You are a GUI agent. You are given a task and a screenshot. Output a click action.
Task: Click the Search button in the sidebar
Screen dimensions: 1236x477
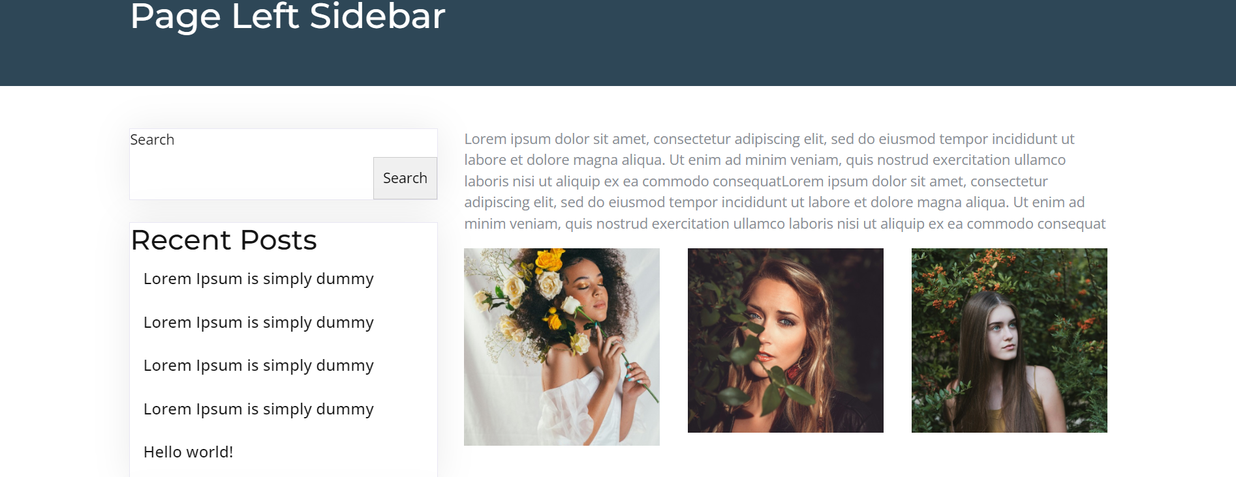coord(405,178)
